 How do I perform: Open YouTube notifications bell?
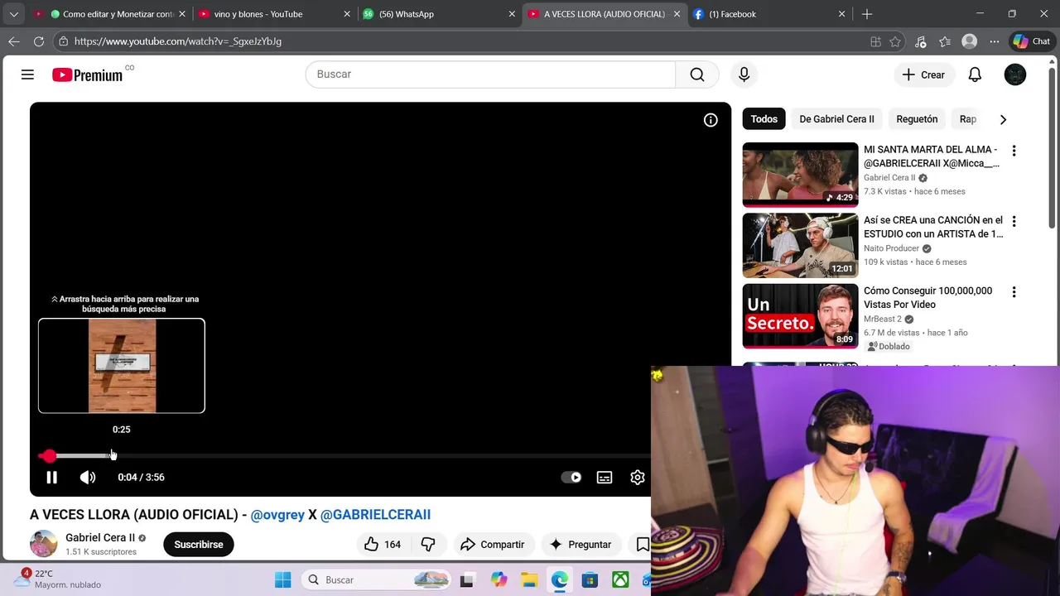pos(975,74)
